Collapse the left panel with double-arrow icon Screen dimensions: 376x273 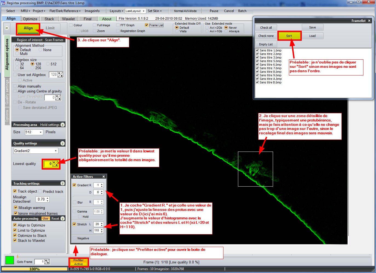(7, 28)
